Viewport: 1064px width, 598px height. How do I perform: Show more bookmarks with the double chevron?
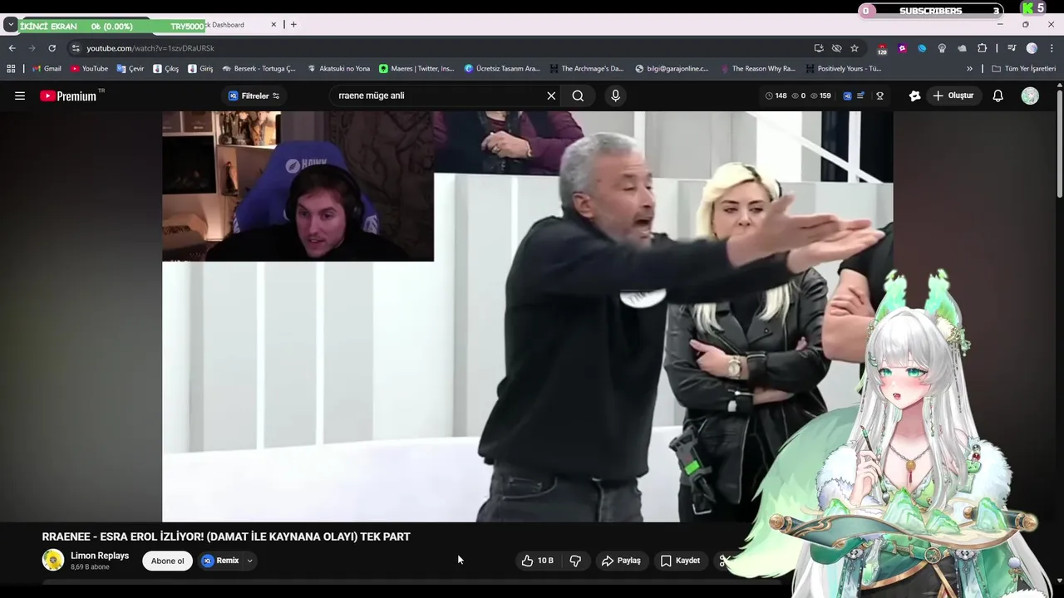click(x=969, y=69)
